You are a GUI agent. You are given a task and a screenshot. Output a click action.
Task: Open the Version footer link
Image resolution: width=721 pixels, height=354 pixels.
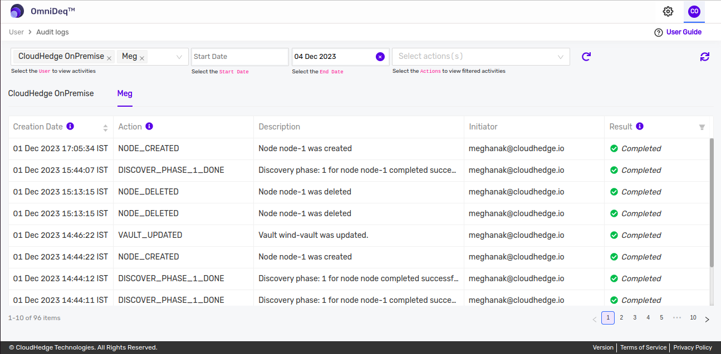(x=603, y=347)
